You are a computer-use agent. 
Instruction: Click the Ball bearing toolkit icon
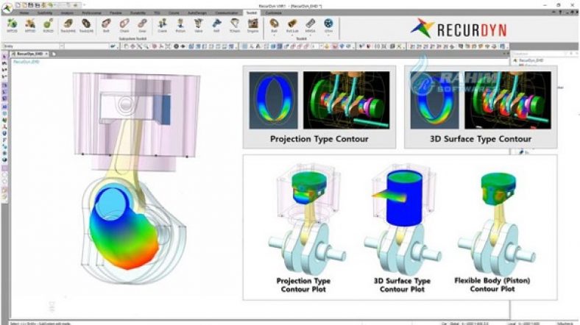pos(274,25)
